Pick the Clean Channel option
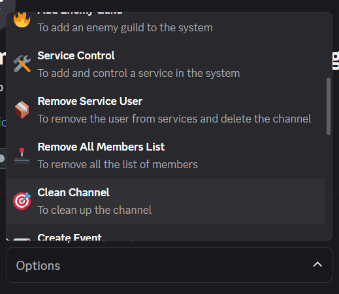 [x=166, y=201]
